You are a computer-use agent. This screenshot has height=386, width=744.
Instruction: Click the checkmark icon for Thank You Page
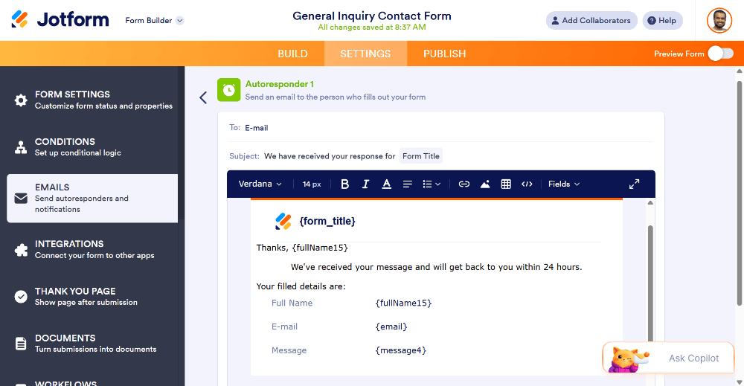click(x=21, y=296)
